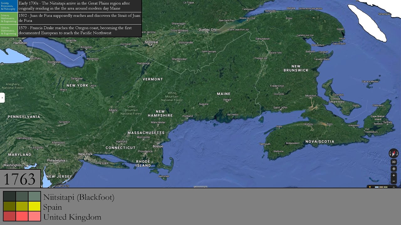This screenshot has width=401, height=225.
Task: Click the Syracuse city label
Action: 77,78
